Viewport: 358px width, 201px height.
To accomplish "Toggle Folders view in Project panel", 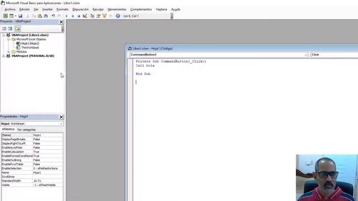I will pyautogui.click(x=17, y=28).
